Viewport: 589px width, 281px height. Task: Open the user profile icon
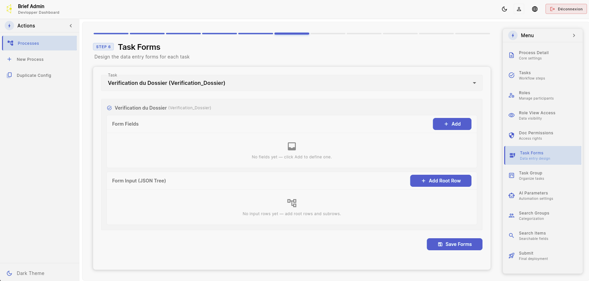tap(519, 9)
